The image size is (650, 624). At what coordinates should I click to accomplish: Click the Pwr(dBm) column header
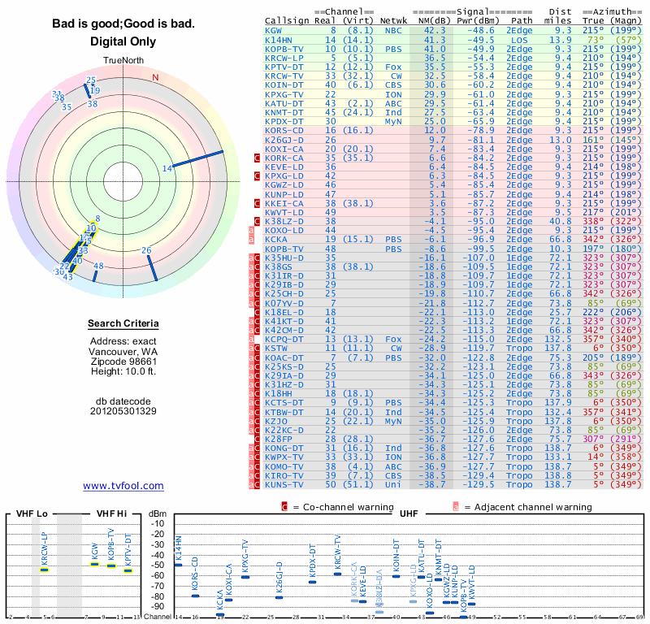click(x=478, y=21)
